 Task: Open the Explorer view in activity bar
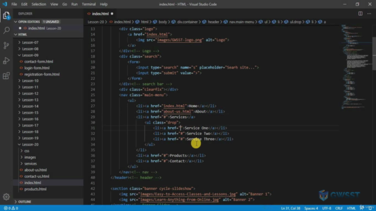tap(6, 16)
